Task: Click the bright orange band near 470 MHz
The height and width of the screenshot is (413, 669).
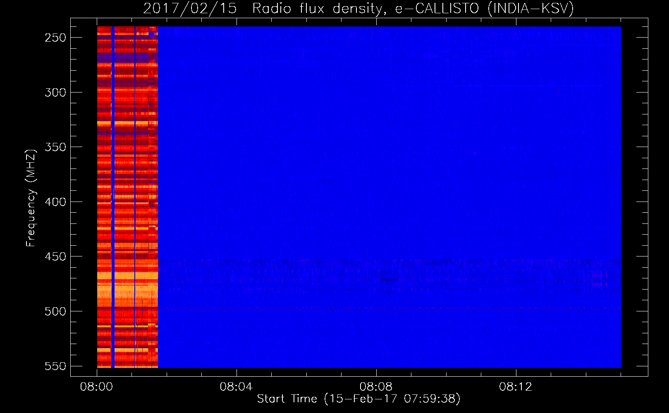Action: click(x=127, y=275)
